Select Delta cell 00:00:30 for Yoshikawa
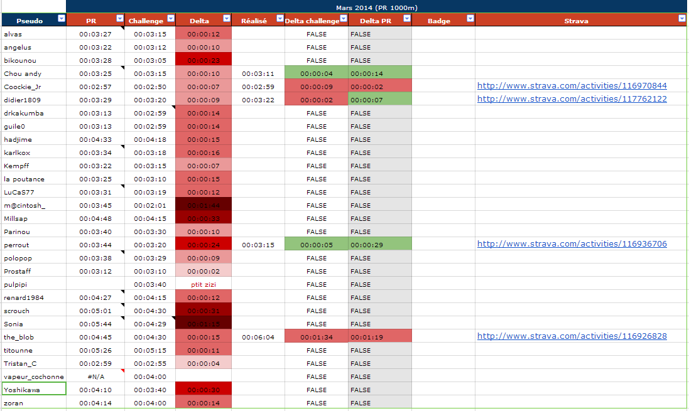Screen dimensions: 689x411 tap(203, 390)
